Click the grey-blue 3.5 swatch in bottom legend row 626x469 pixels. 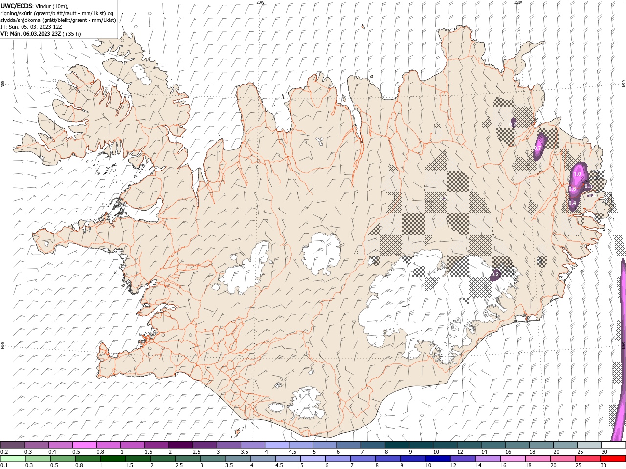237,459
